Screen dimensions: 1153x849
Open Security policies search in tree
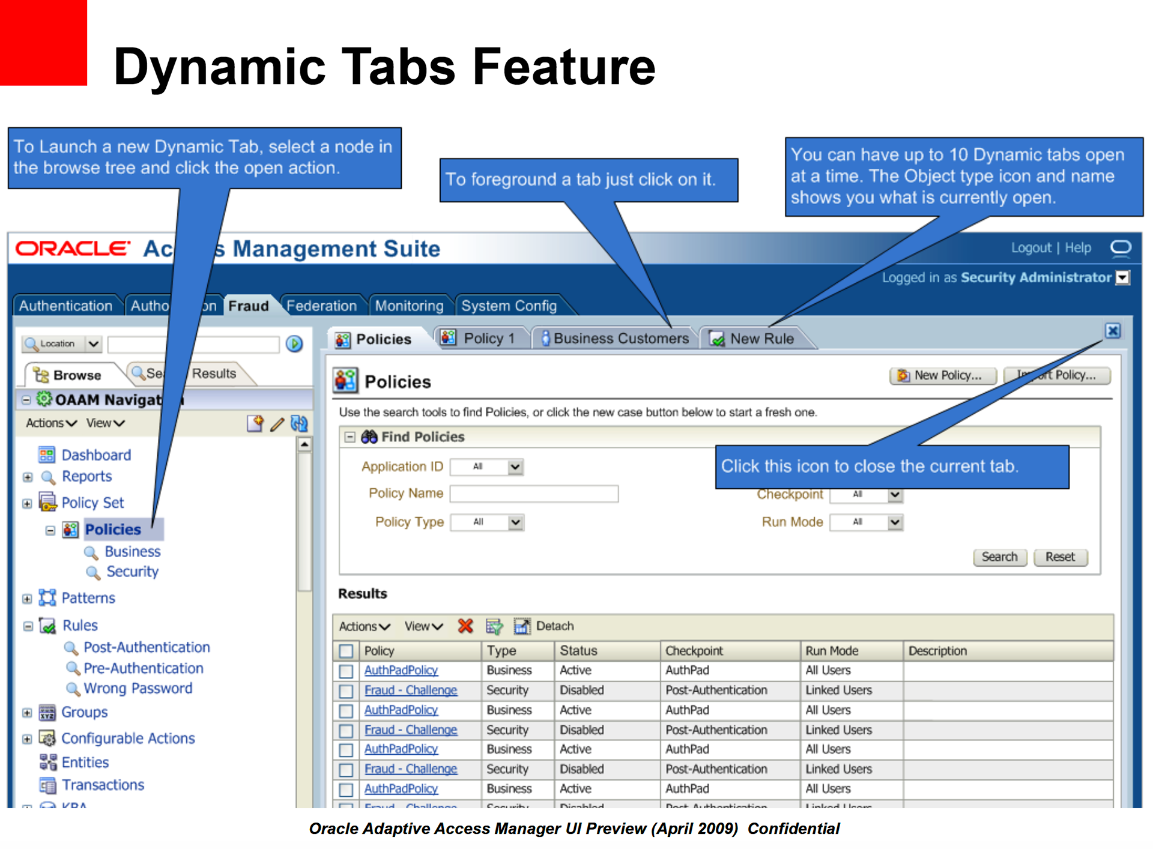click(132, 572)
